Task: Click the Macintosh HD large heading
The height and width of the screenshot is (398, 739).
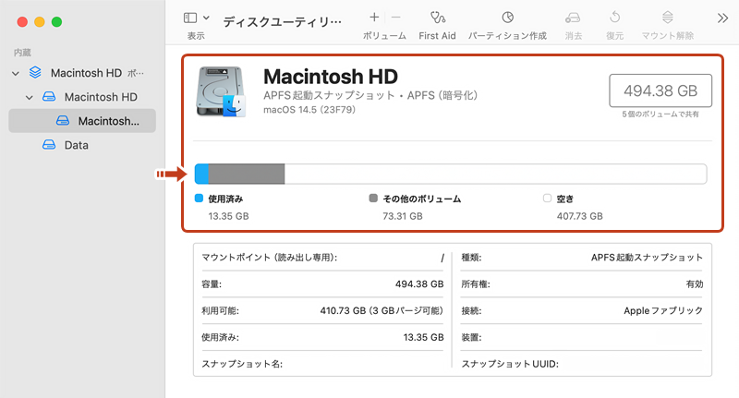Action: click(331, 77)
